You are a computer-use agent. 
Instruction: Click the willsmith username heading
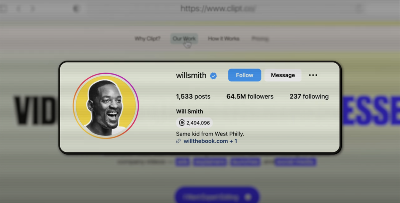click(x=191, y=75)
